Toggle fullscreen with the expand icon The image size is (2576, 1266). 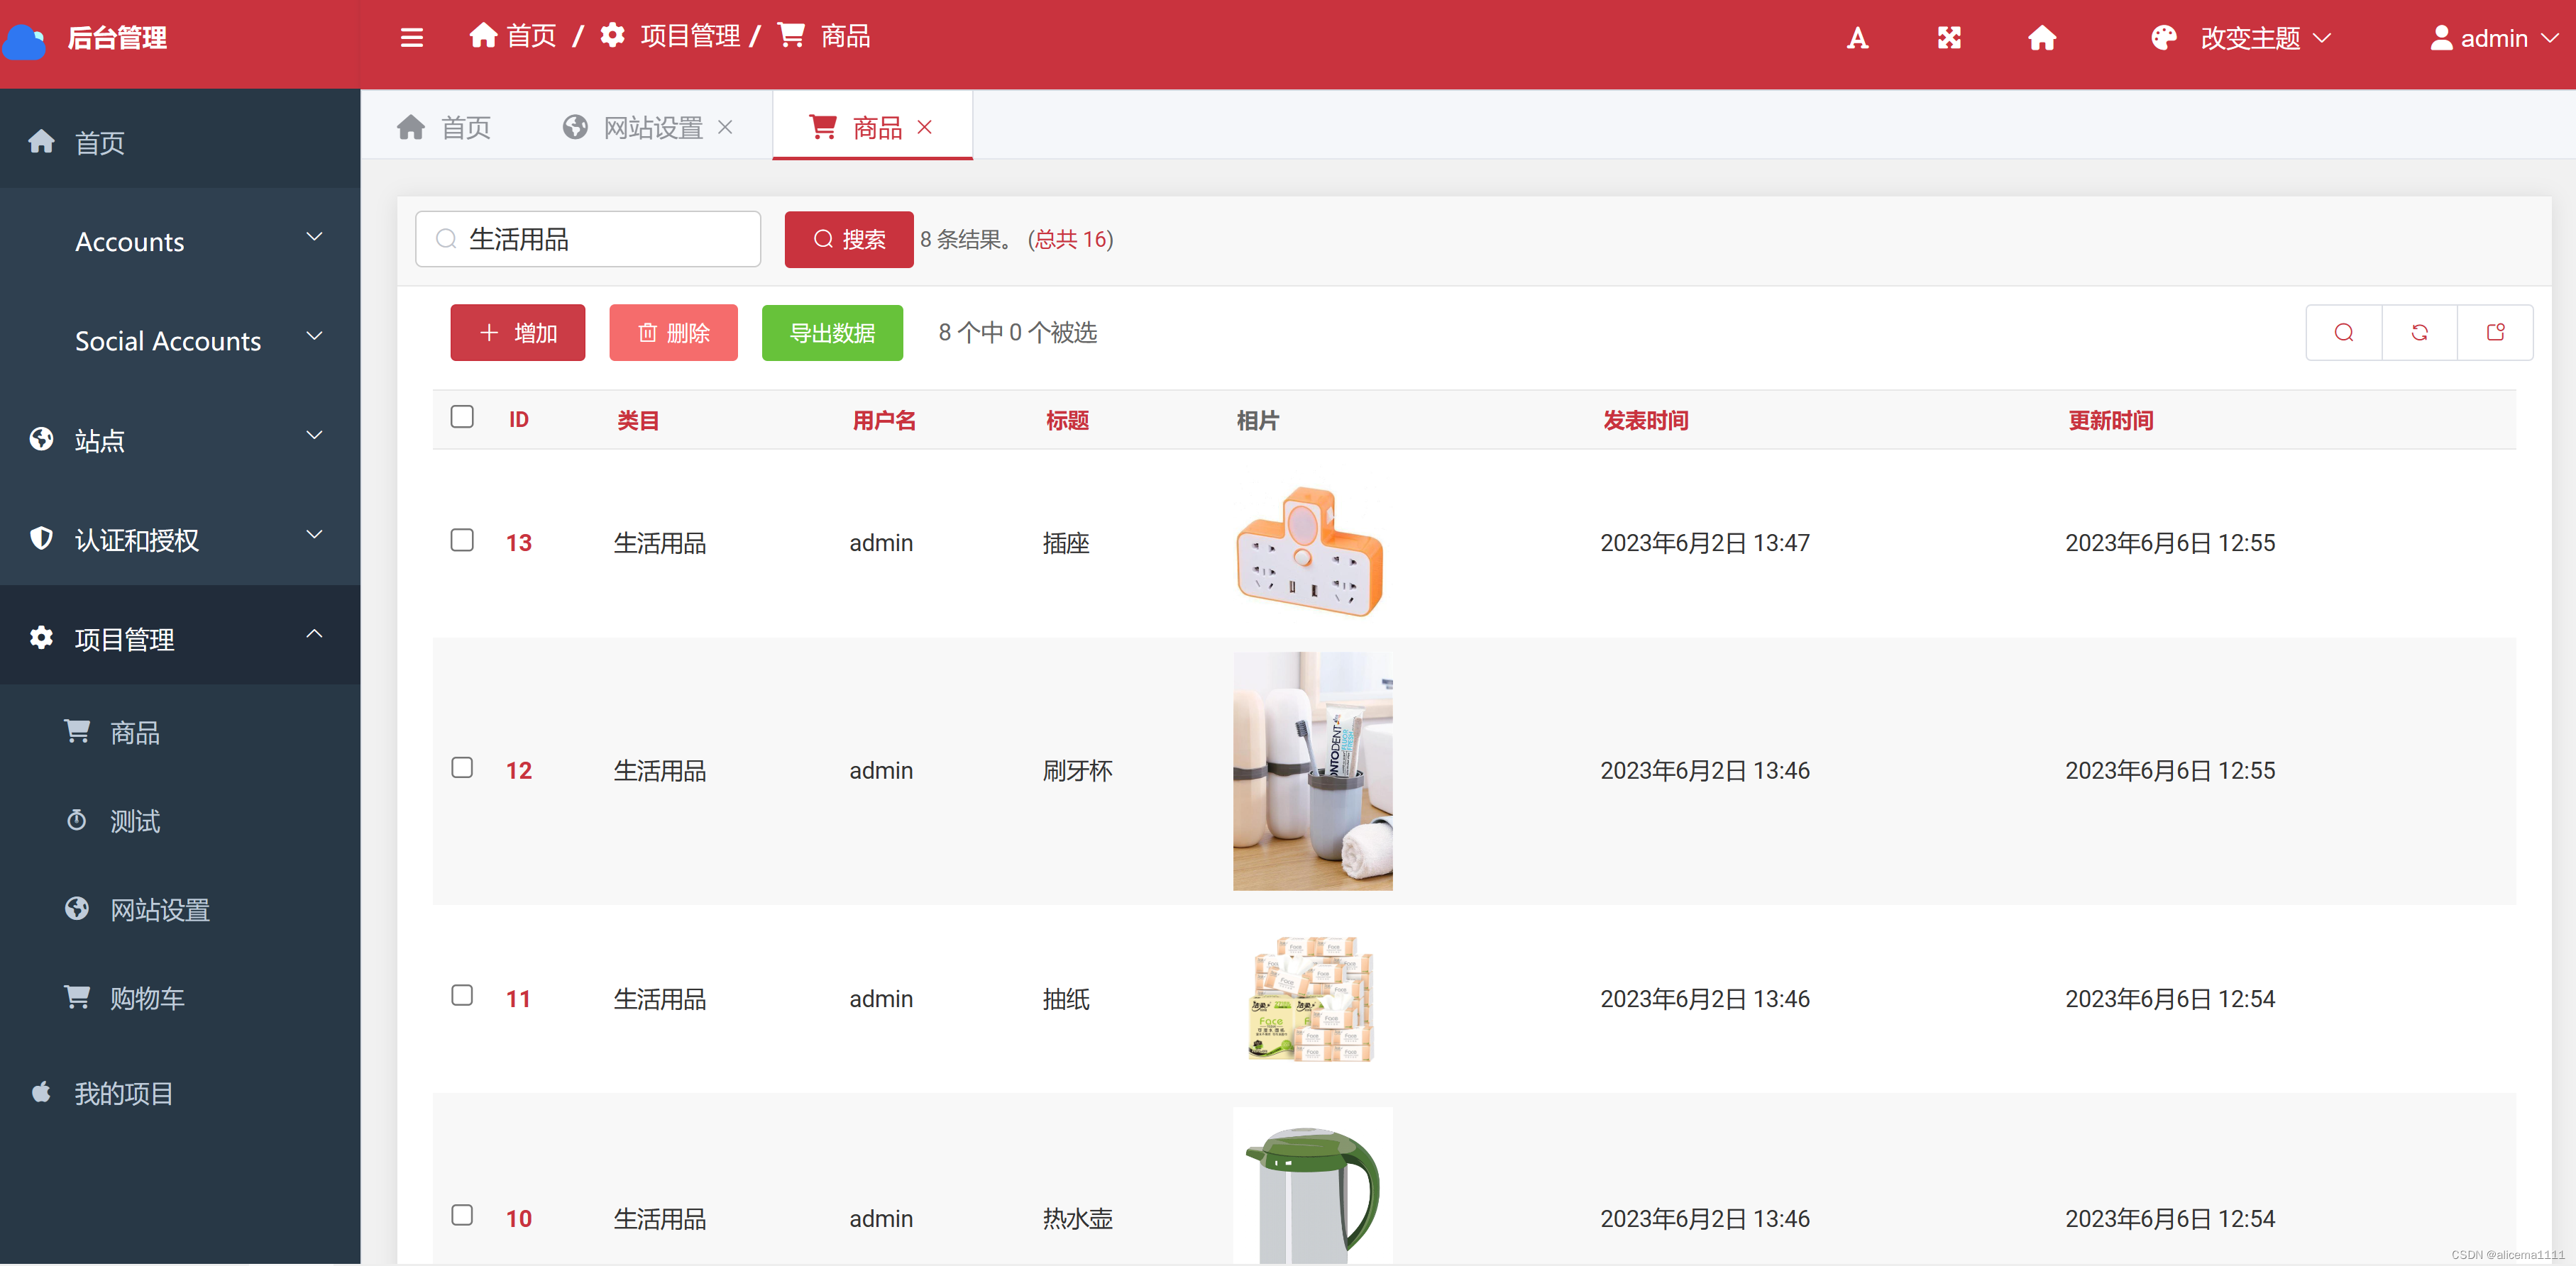point(1949,38)
